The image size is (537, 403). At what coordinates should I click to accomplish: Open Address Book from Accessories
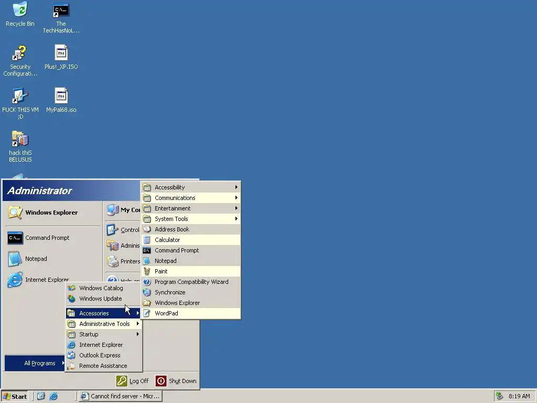[x=191, y=230]
